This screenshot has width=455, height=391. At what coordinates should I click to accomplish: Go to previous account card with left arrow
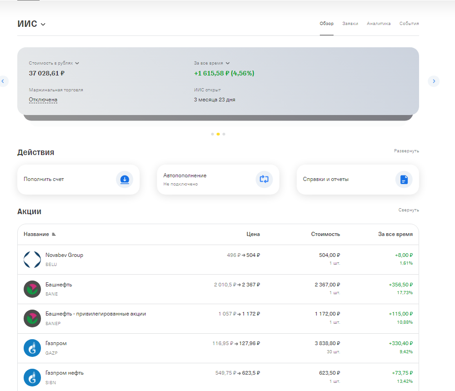pyautogui.click(x=3, y=81)
